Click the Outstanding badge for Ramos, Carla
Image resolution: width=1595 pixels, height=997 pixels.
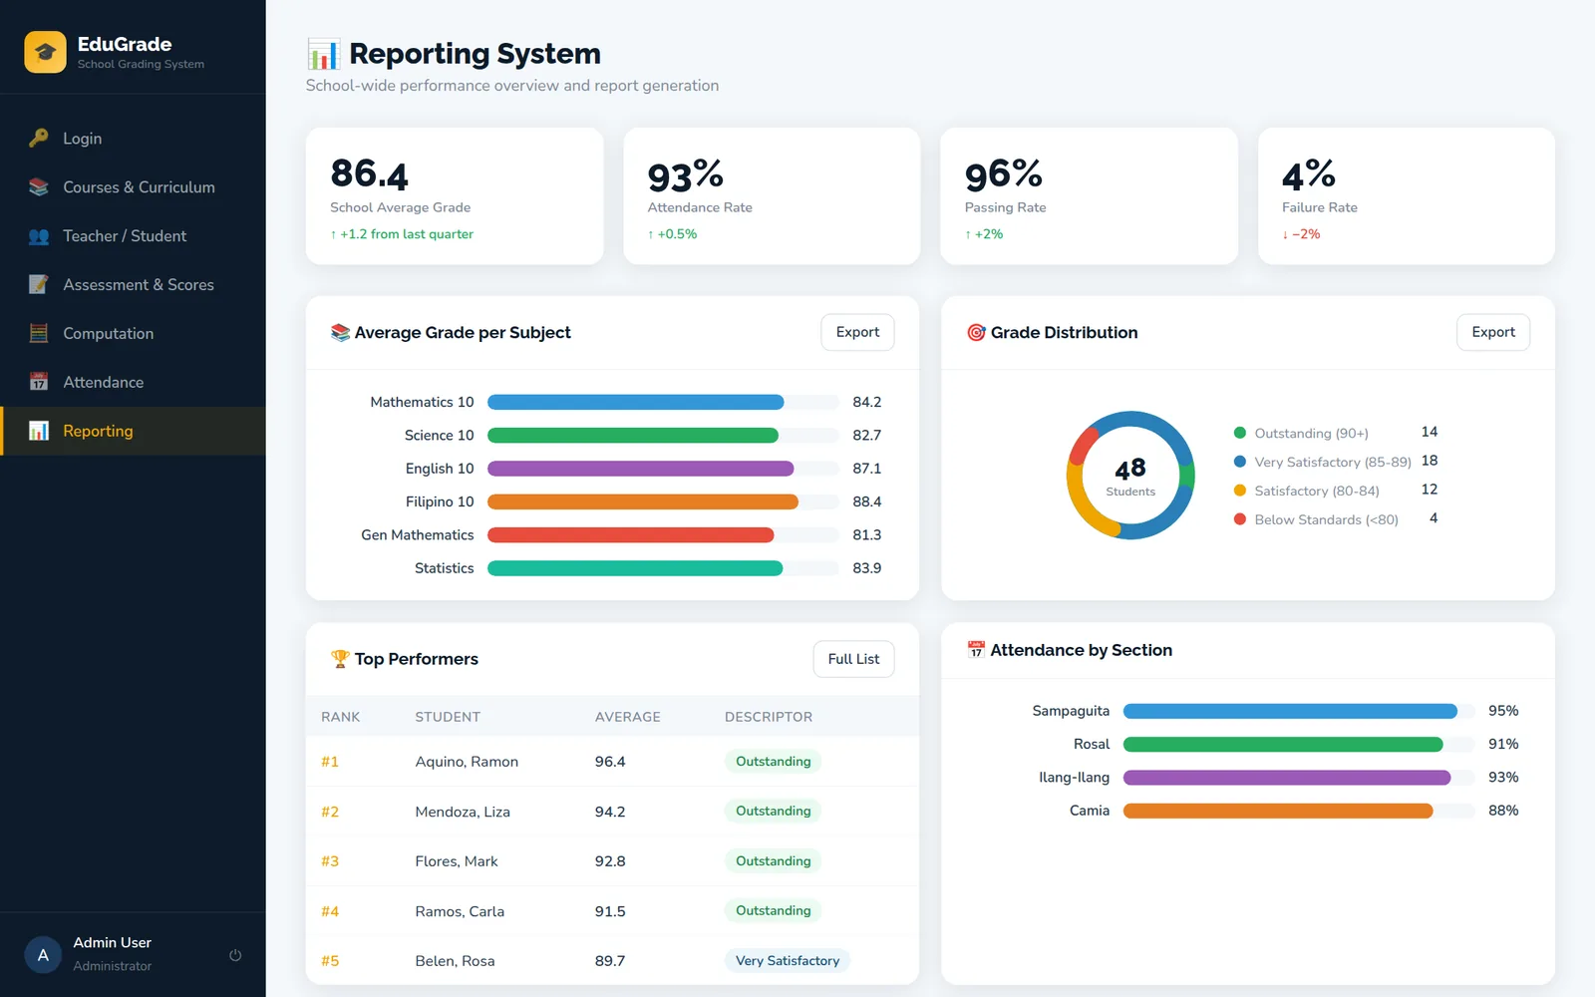pyautogui.click(x=773, y=911)
